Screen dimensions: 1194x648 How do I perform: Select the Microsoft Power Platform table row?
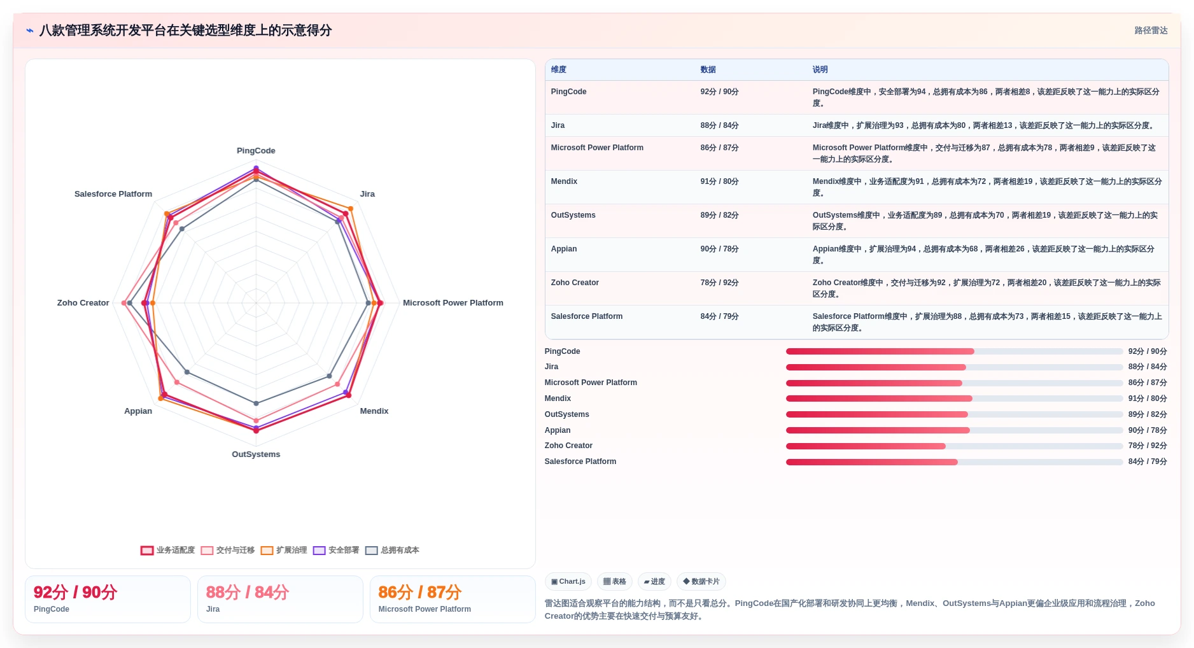pyautogui.click(x=857, y=153)
